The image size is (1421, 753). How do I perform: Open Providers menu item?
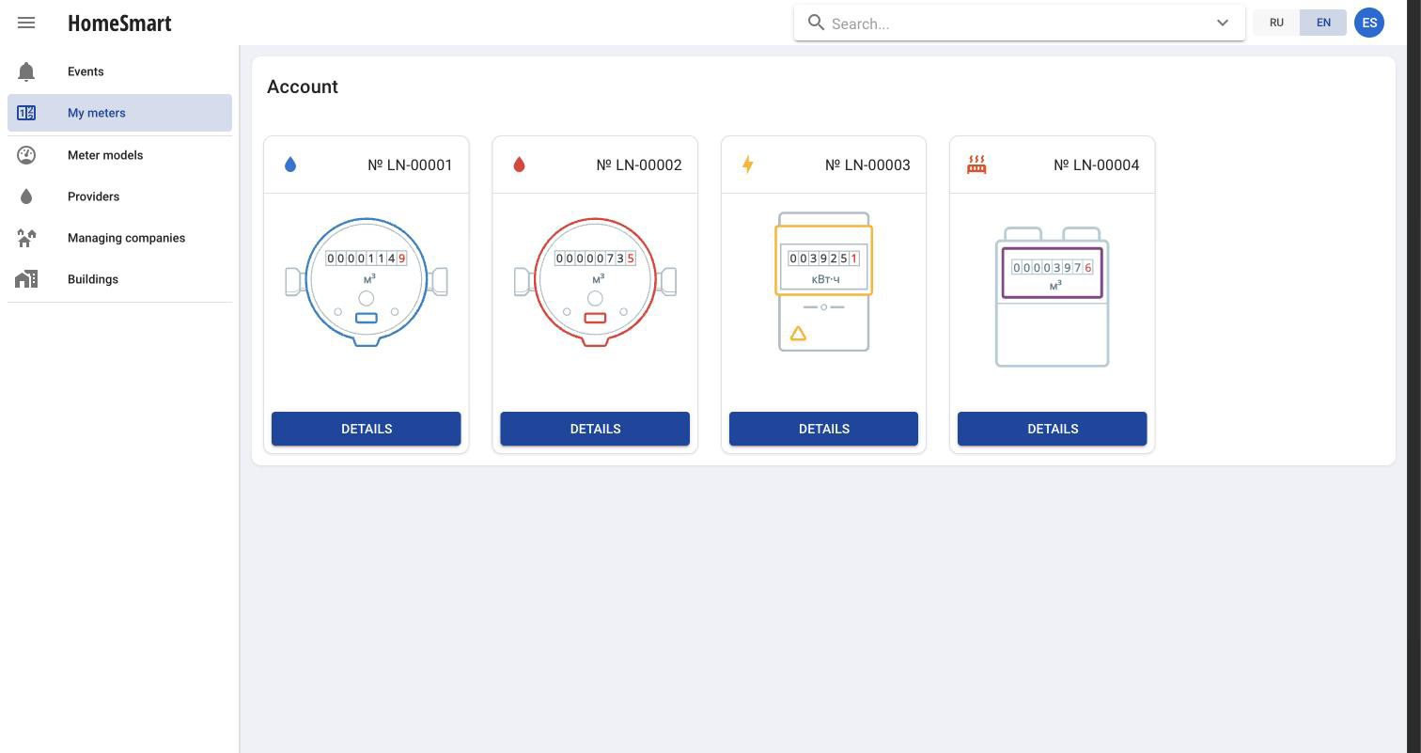point(119,196)
